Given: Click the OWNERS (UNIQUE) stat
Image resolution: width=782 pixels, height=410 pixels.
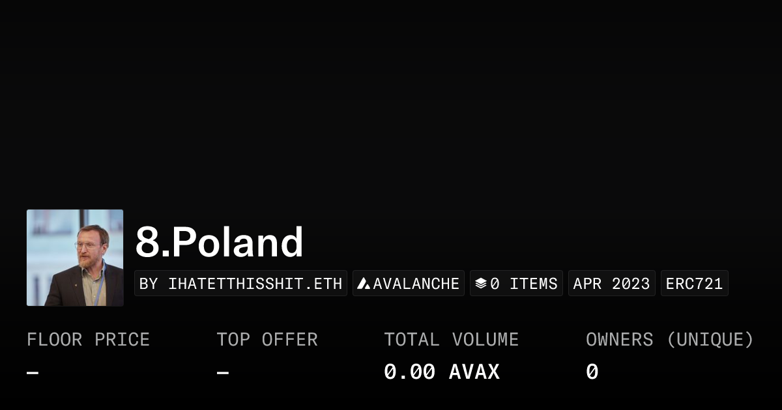Looking at the screenshot, I should coord(670,339).
